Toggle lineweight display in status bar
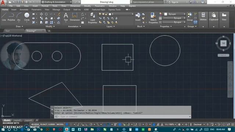The width and height of the screenshot is (235, 132). tap(116, 124)
